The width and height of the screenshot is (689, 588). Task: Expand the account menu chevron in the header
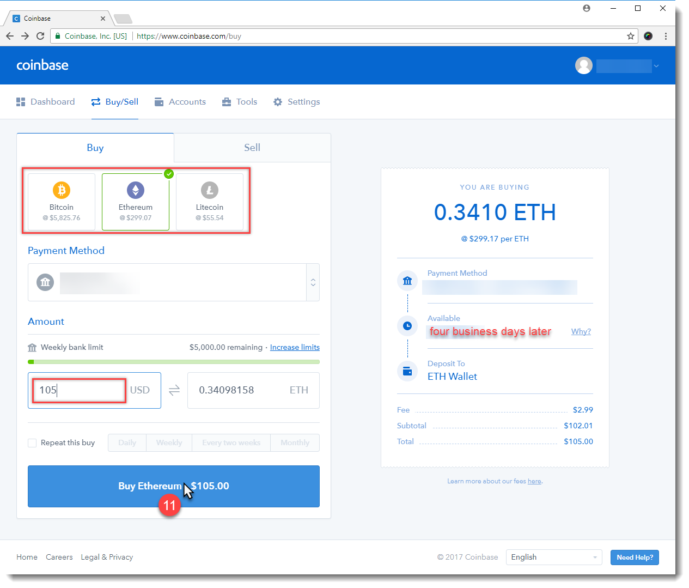coord(656,66)
